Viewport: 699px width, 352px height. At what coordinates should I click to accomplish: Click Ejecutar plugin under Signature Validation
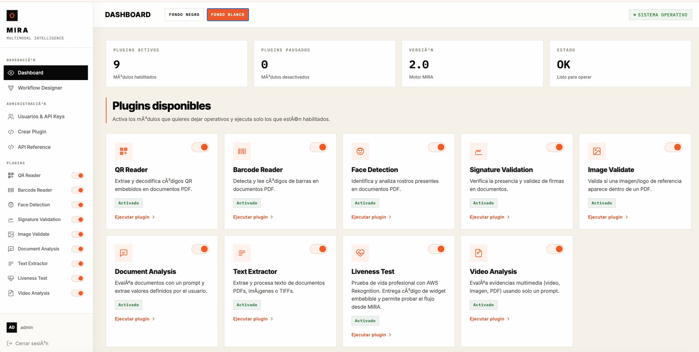[490, 217]
